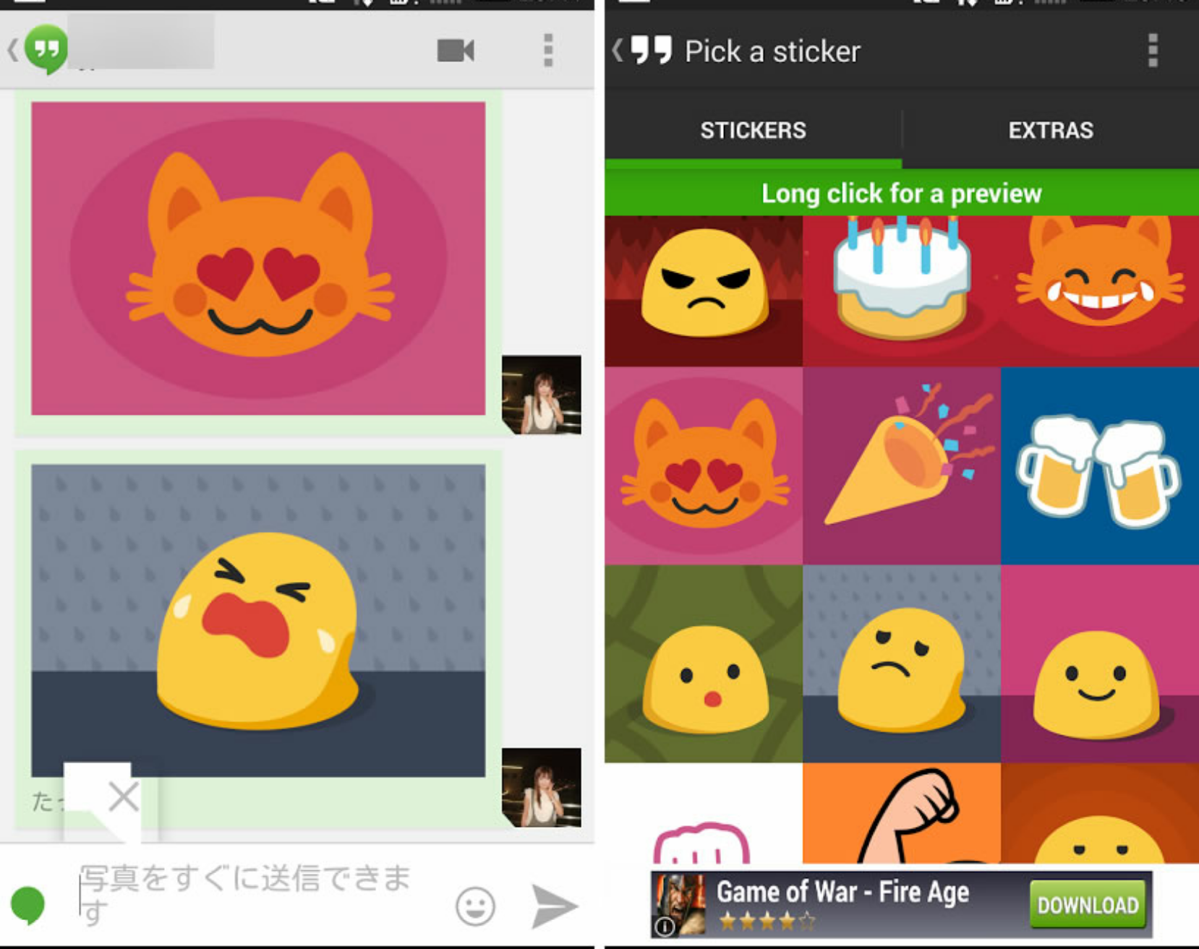Viewport: 1199px width, 949px height.
Task: Click DOWNLOAD on Game of War ad
Action: [1088, 904]
